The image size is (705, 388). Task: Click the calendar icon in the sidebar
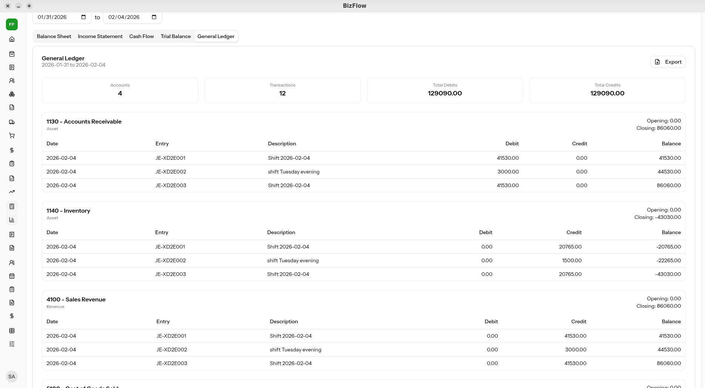(12, 276)
